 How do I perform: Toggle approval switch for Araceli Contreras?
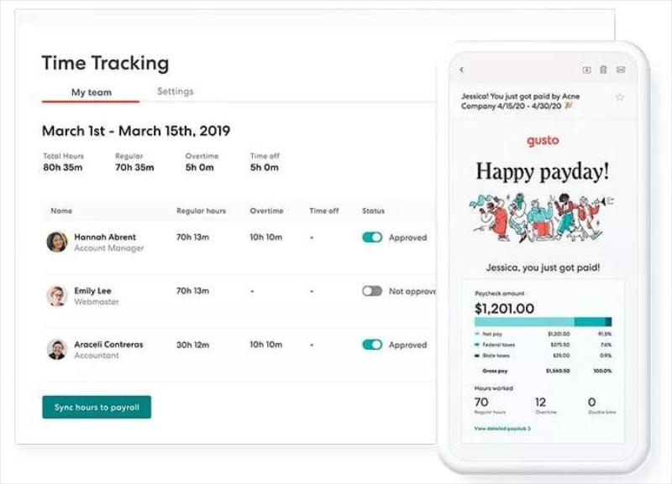click(372, 345)
